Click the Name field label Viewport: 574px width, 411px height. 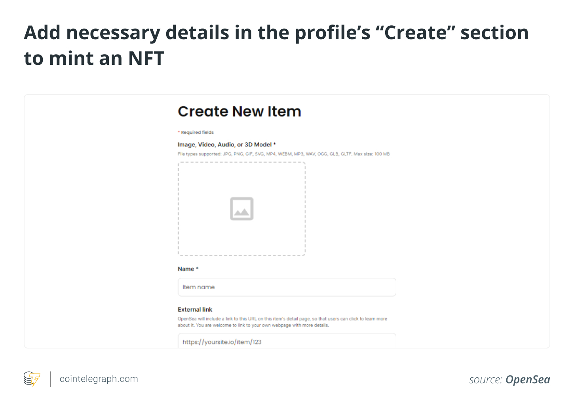[x=186, y=269]
